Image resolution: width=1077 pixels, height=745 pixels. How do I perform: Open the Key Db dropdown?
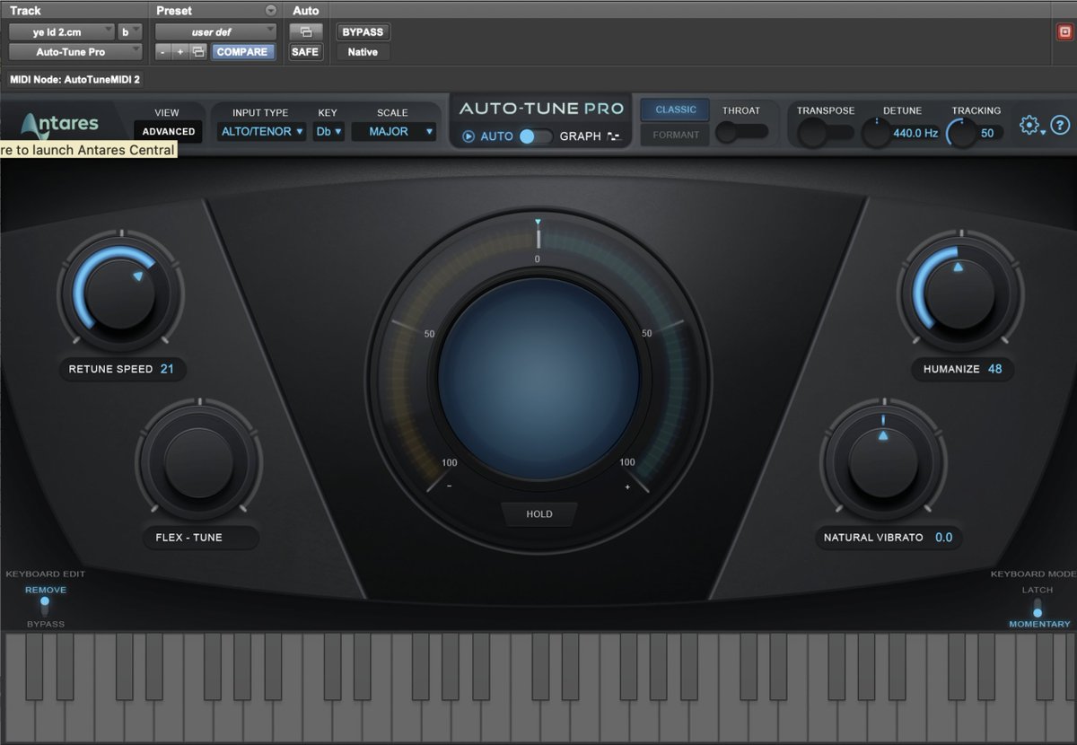[x=328, y=132]
